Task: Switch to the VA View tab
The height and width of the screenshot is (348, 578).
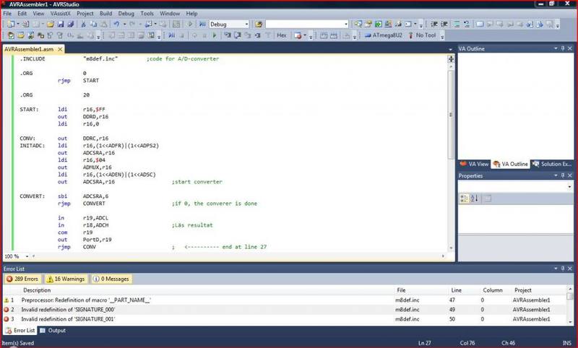Action: 474,164
